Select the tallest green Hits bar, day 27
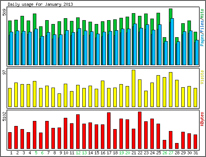Viewport: 206px width, 157px height. tap(170, 14)
